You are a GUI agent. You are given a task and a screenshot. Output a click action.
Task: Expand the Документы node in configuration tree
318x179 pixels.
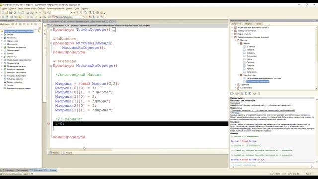[x=2, y=44]
